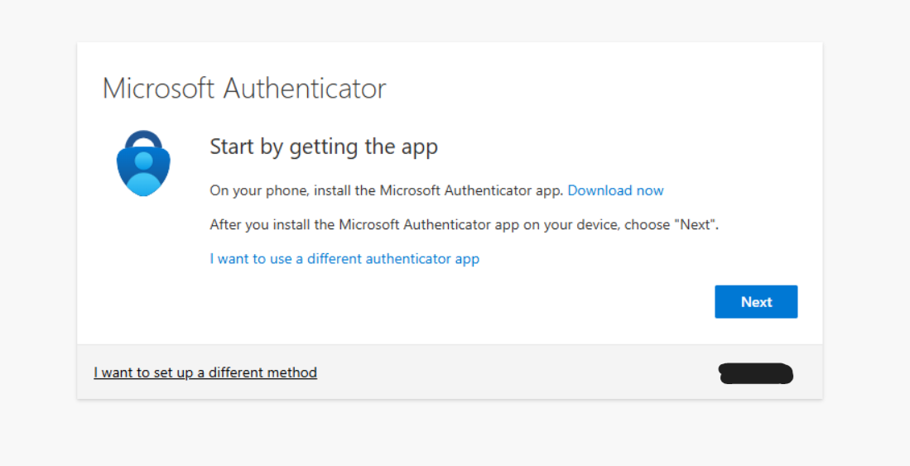The height and width of the screenshot is (466, 910).
Task: Click the word "Authenticator" in the title
Action: [306, 89]
